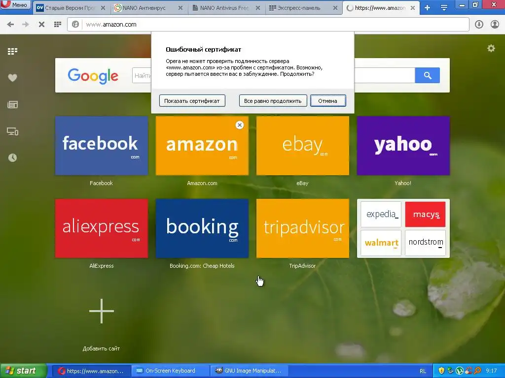Close the NANO Antivirus Free tab
The height and width of the screenshot is (378, 505).
tap(257, 8)
